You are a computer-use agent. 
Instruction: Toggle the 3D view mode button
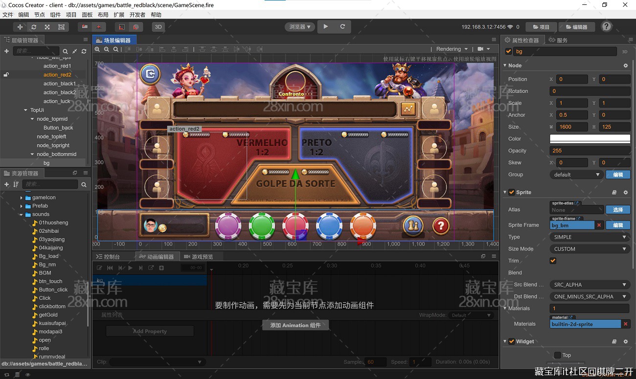point(158,27)
